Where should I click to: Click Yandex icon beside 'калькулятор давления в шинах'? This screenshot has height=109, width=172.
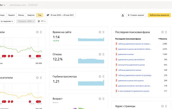pyautogui.click(x=116, y=65)
